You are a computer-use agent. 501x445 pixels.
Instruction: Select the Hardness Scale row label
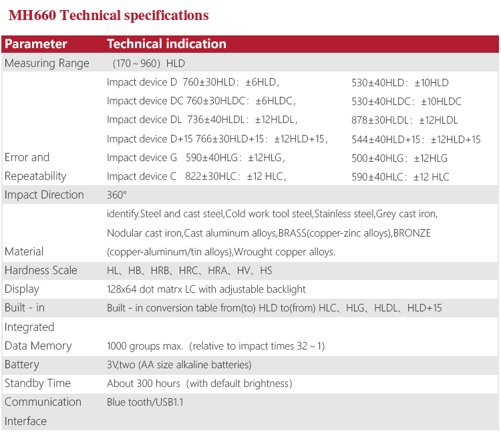(41, 271)
